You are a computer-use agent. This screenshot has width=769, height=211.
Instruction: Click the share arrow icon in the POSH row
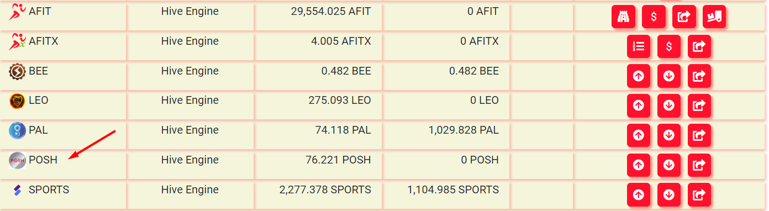(x=699, y=165)
